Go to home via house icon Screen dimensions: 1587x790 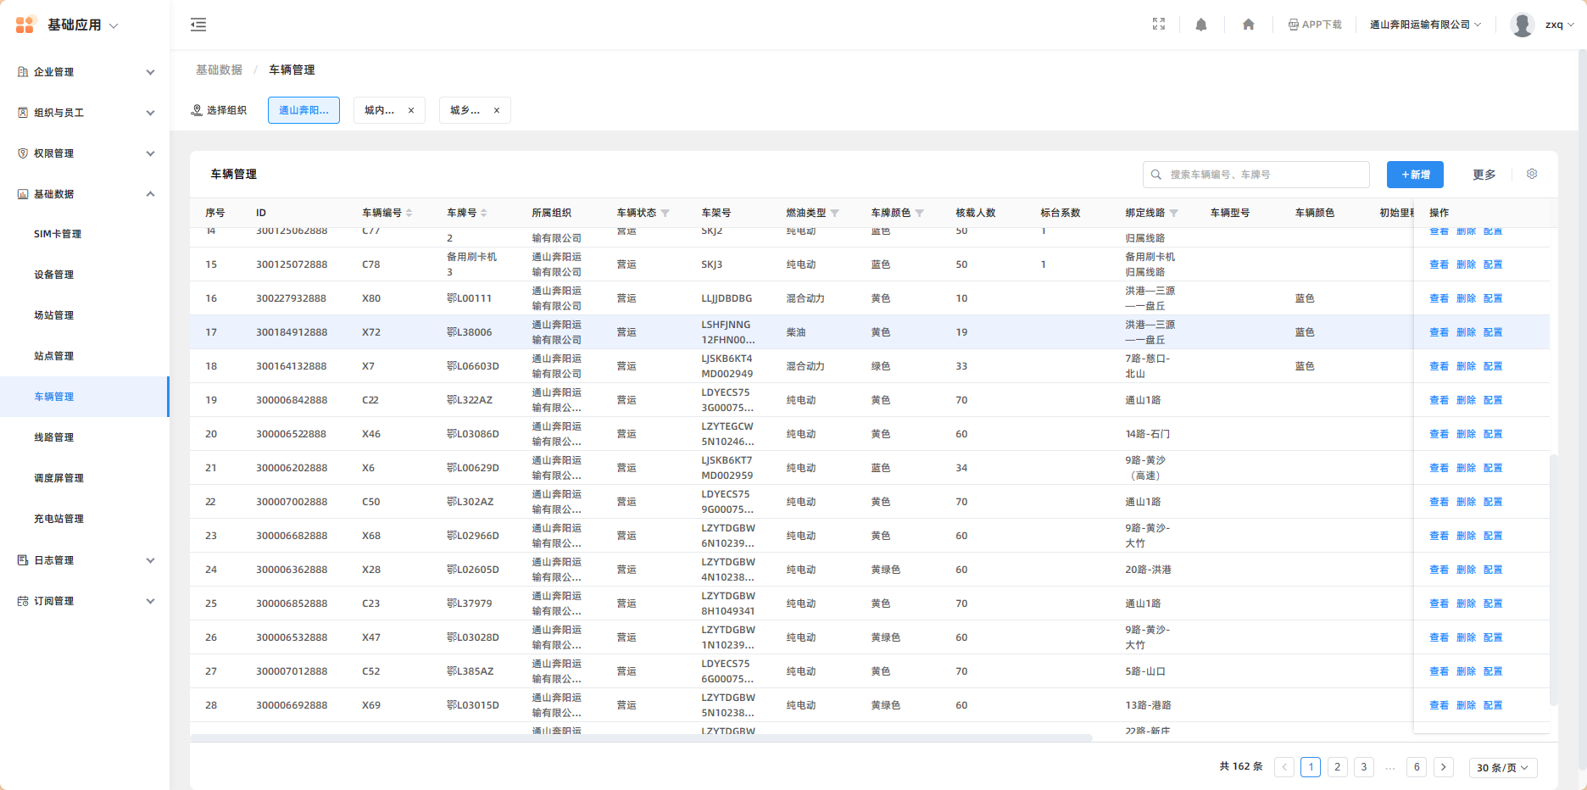point(1248,25)
